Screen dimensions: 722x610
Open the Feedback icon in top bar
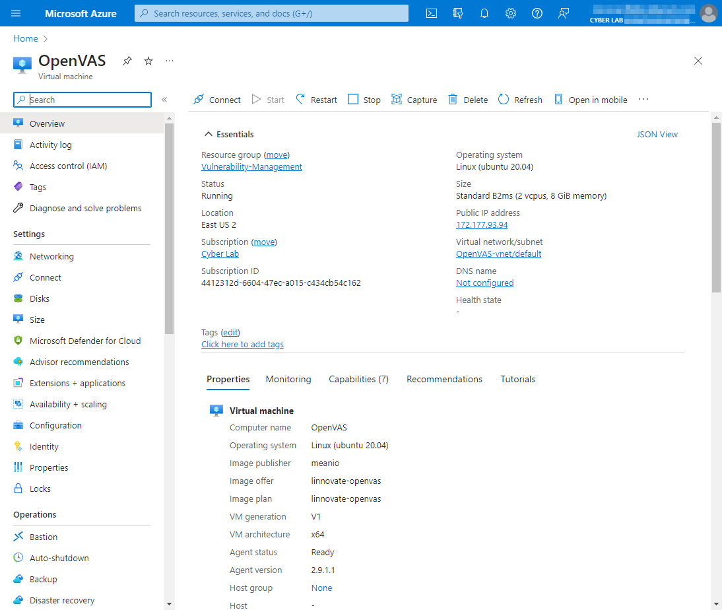(x=563, y=13)
